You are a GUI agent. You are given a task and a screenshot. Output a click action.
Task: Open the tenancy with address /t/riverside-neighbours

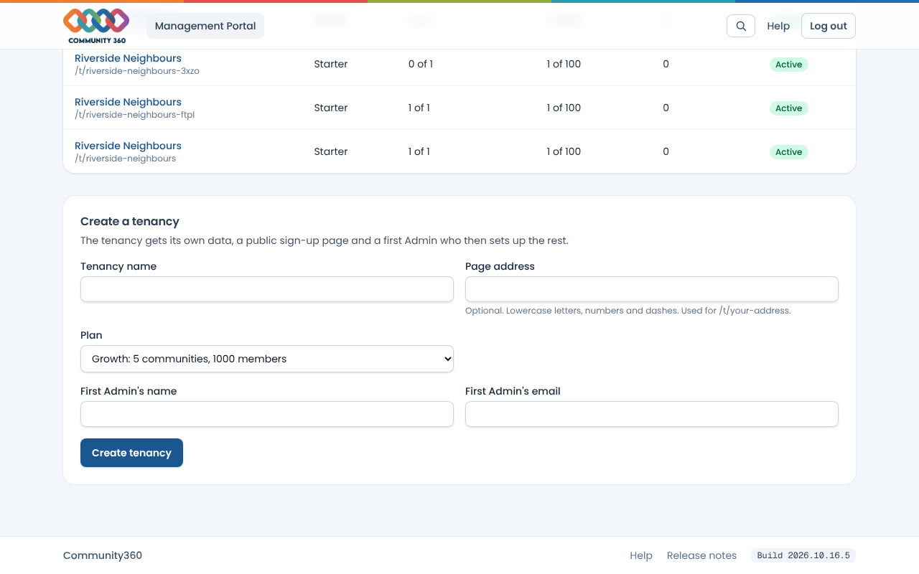[128, 146]
